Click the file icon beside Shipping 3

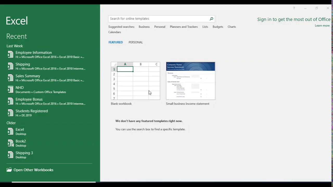(x=10, y=155)
